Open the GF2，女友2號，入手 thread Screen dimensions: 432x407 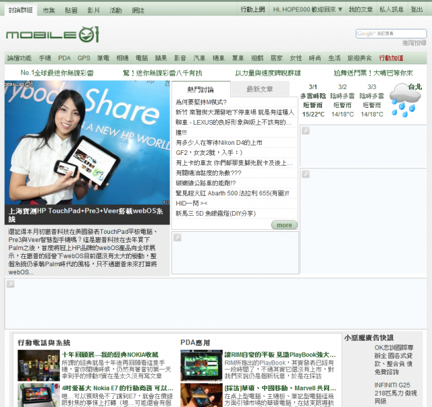pyautogui.click(x=209, y=152)
